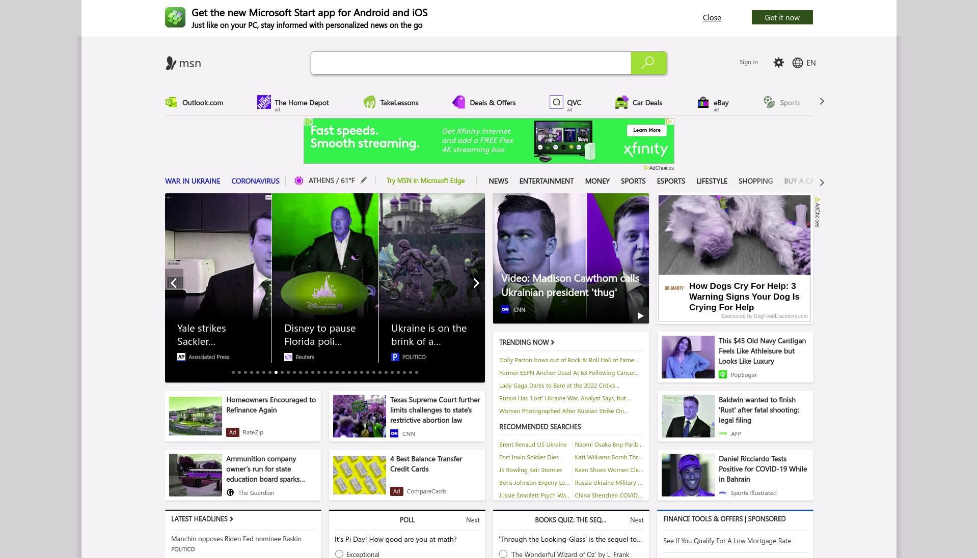Open the settings gear icon
The height and width of the screenshot is (558, 978).
point(778,63)
